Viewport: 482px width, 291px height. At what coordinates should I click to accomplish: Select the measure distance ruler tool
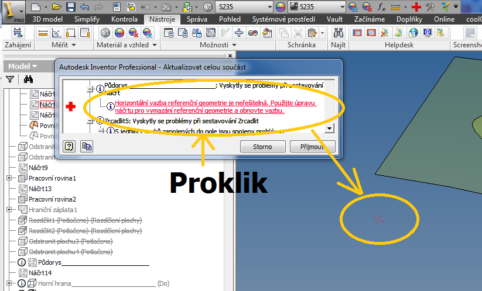click(x=43, y=33)
